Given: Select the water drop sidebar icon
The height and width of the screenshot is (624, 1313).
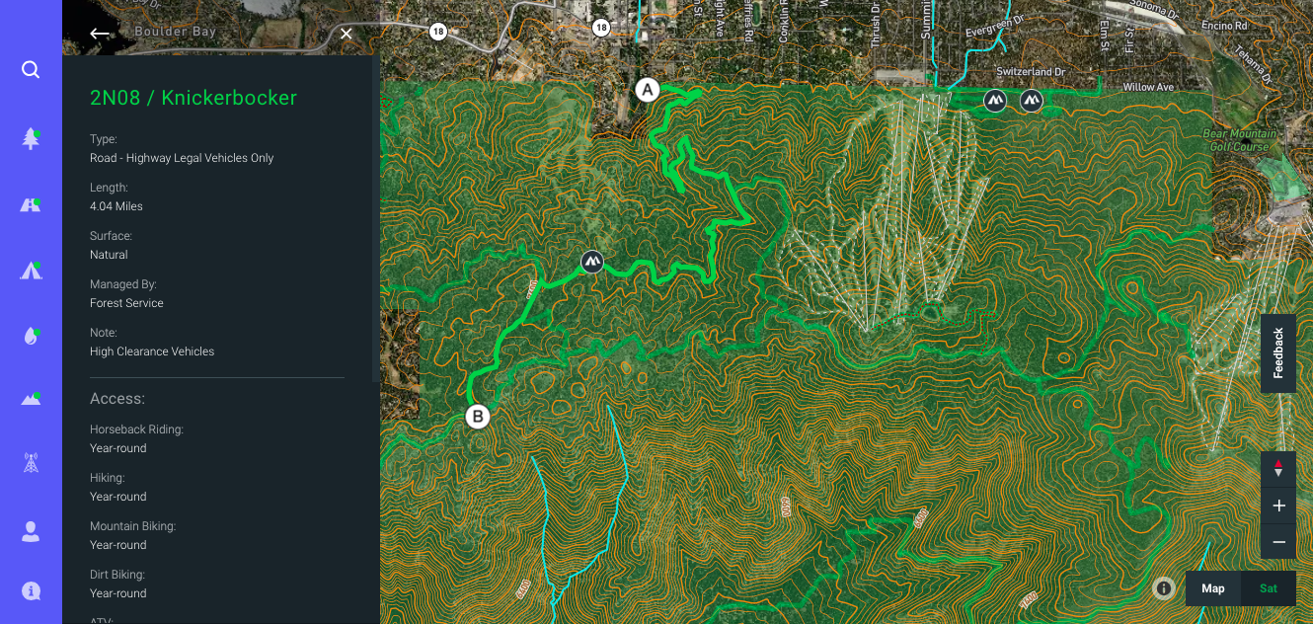Looking at the screenshot, I should [x=31, y=336].
